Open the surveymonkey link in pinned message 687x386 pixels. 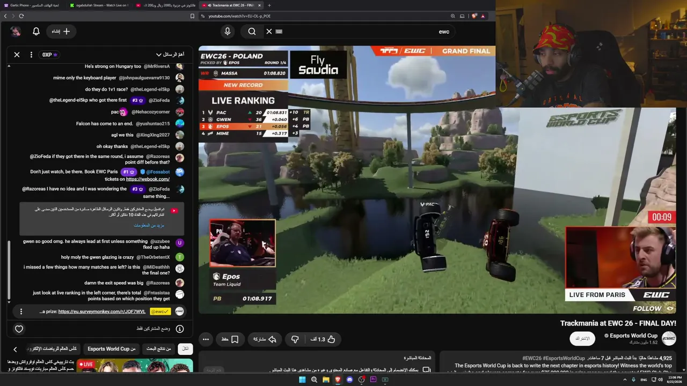click(x=102, y=311)
